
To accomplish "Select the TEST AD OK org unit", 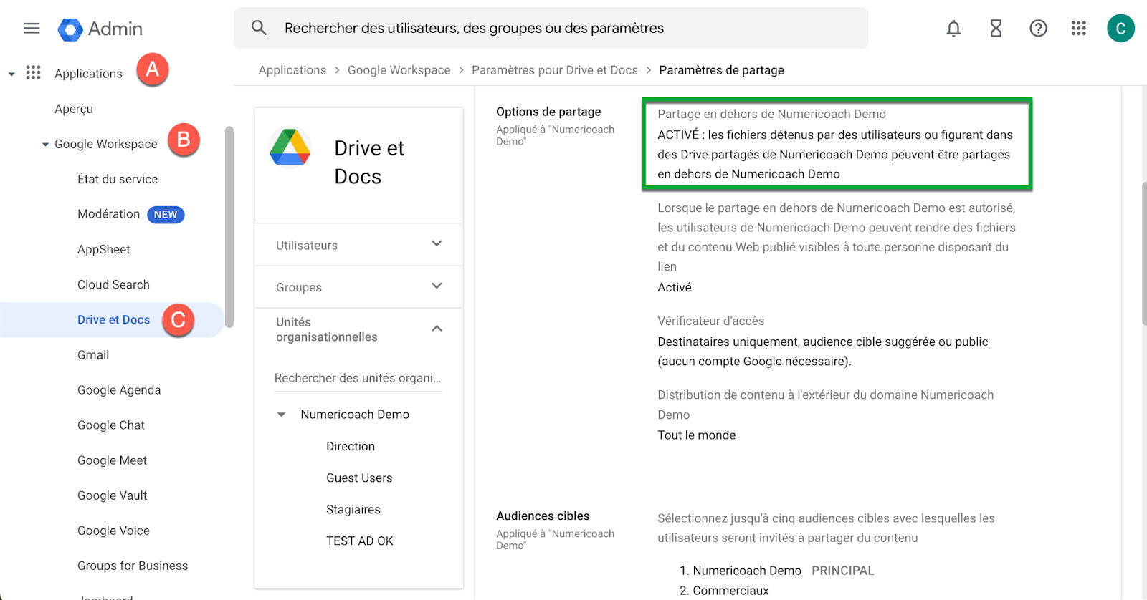I will pos(360,541).
